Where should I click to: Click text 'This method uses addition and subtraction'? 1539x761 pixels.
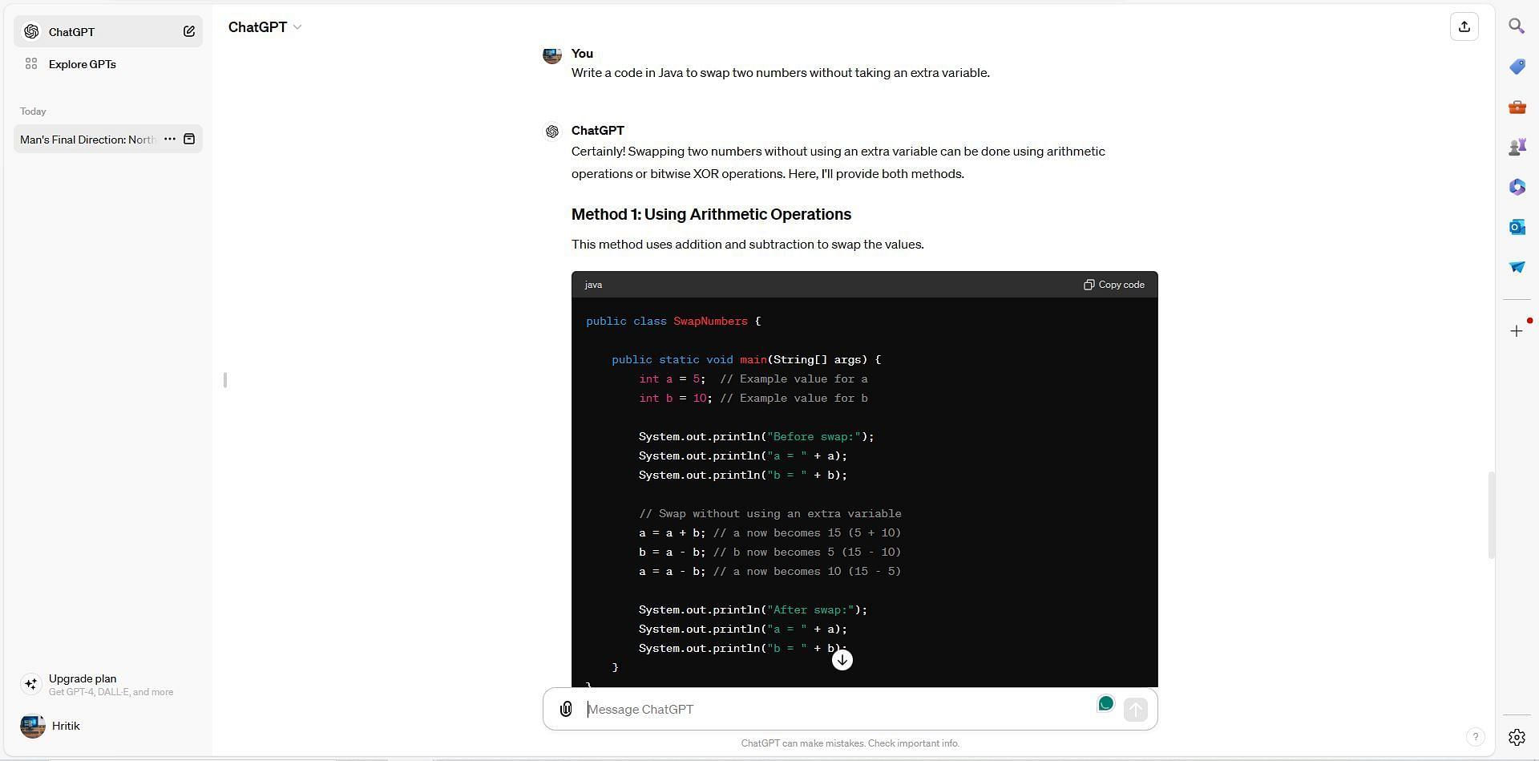click(747, 245)
